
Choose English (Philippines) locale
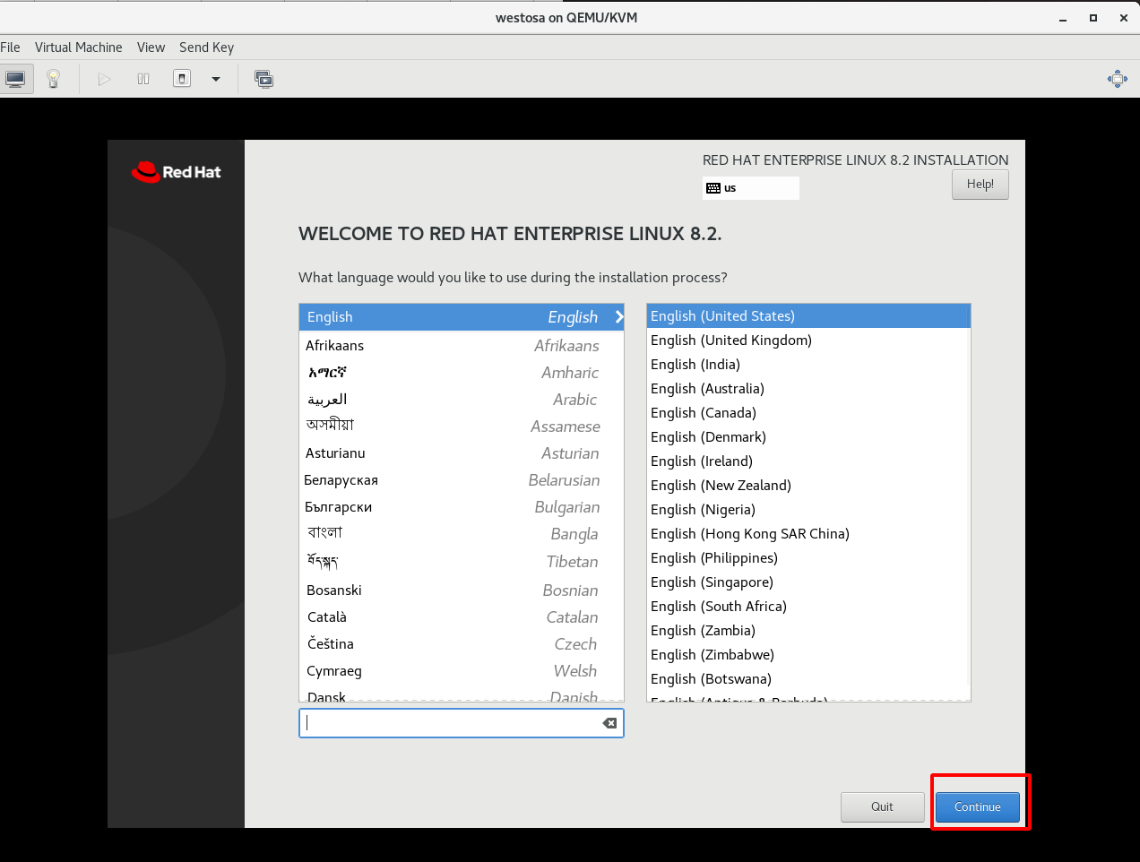[x=808, y=558]
